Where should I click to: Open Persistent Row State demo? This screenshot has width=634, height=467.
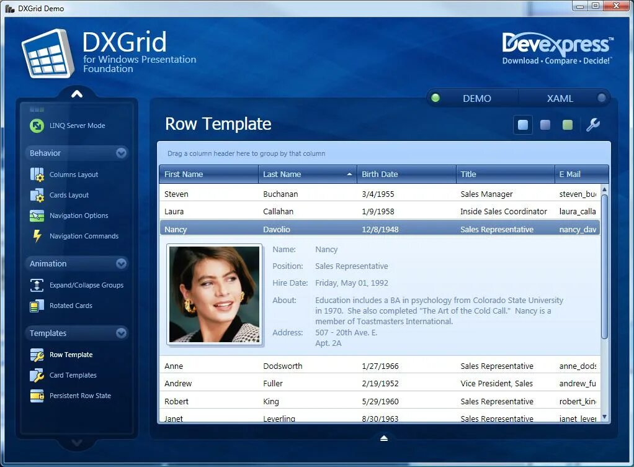coord(80,396)
